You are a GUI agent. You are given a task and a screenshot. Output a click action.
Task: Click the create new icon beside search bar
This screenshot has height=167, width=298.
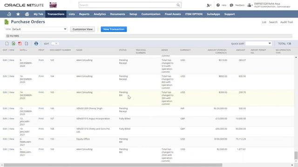pos(209,5)
